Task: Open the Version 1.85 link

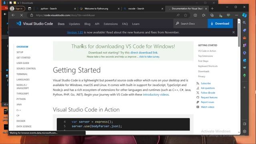Action: pos(75,32)
